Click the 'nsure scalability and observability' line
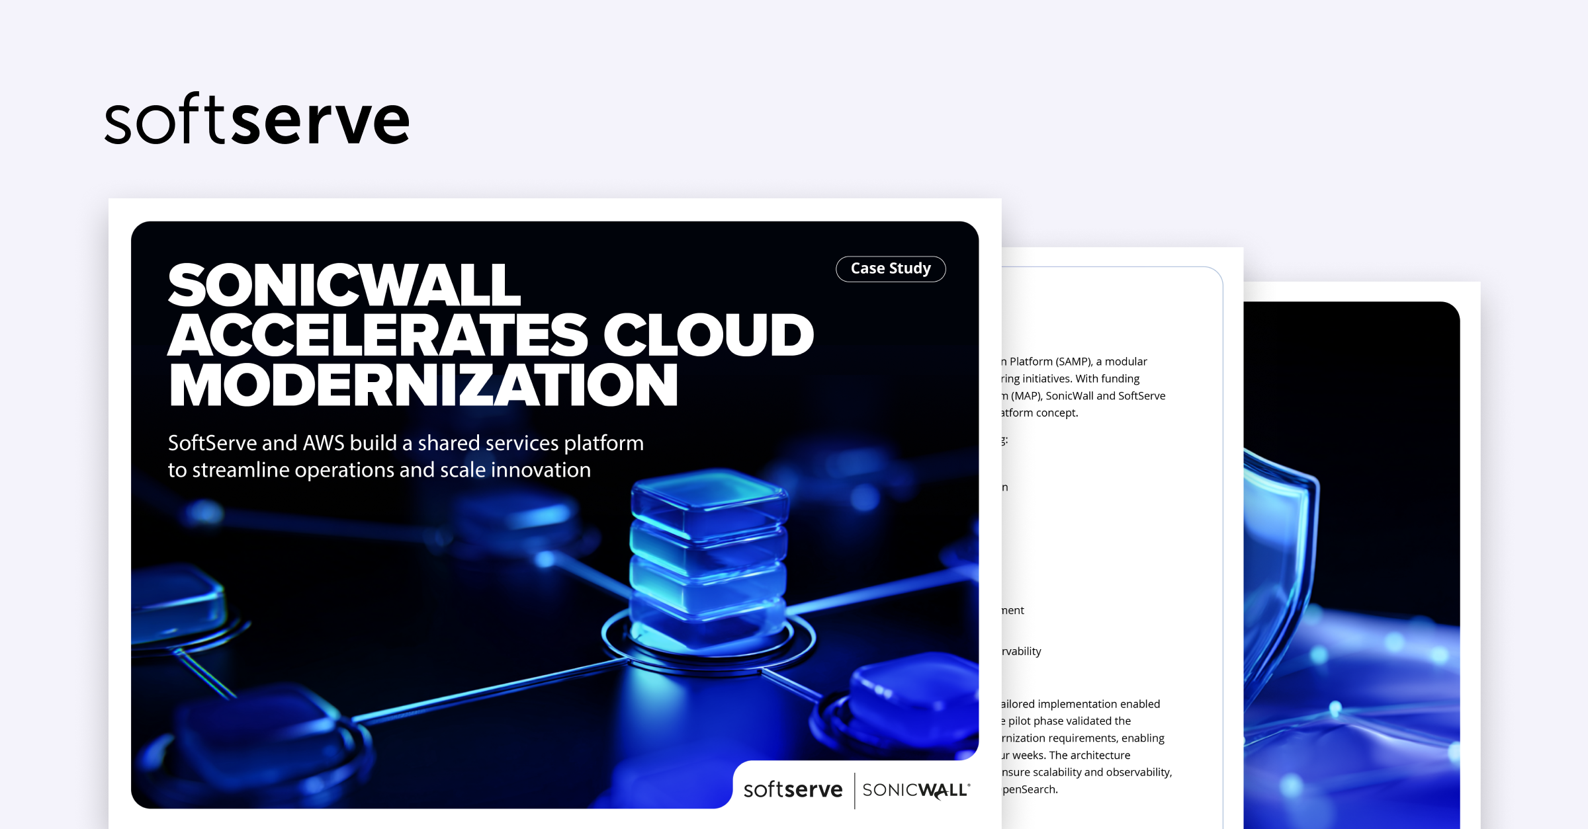 (x=1086, y=772)
